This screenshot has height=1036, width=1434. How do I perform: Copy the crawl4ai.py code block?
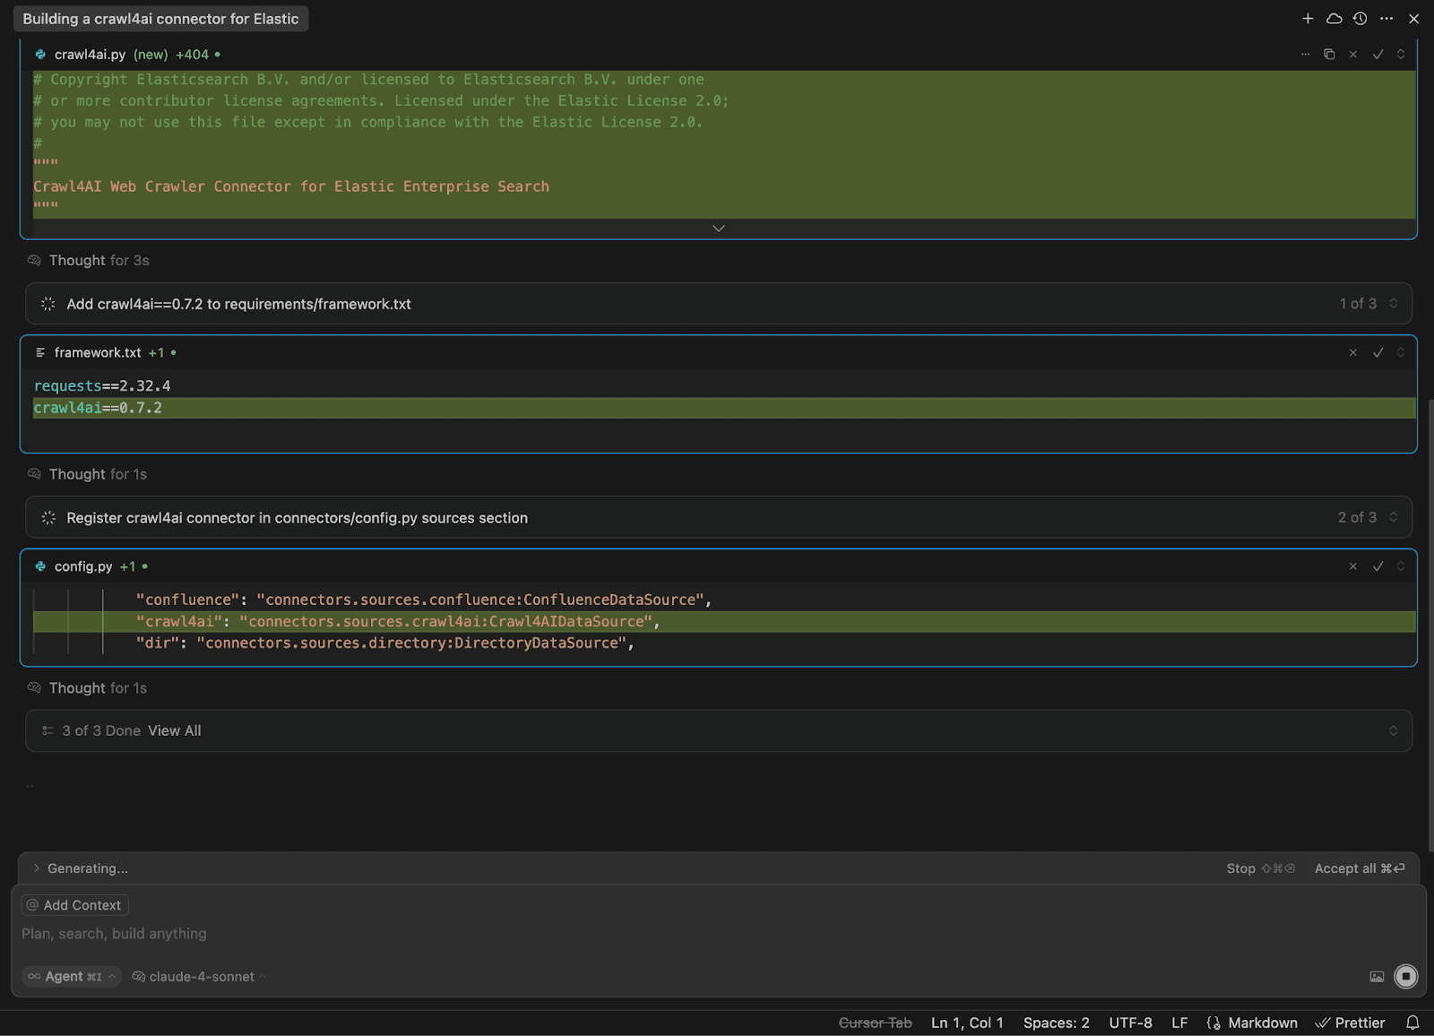pyautogui.click(x=1329, y=55)
